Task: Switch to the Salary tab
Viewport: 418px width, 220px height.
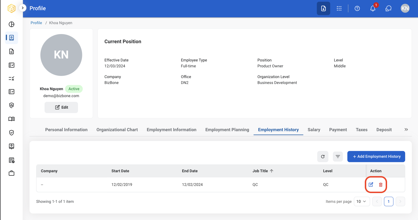Action: 314,130
